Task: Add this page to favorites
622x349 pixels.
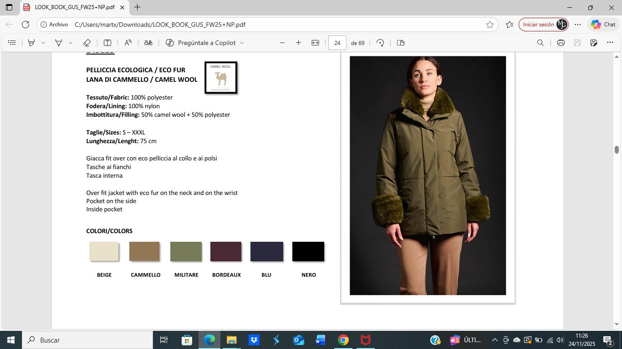Action: coord(490,25)
